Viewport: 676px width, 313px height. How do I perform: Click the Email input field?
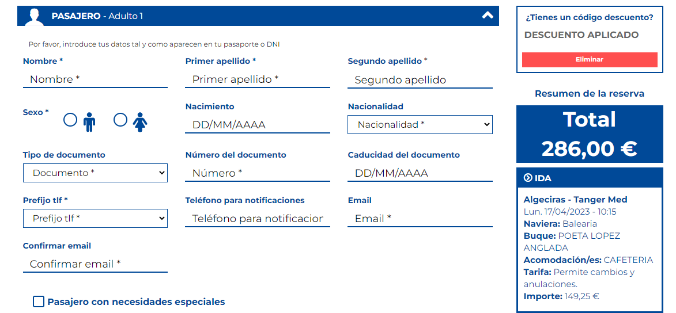point(420,219)
